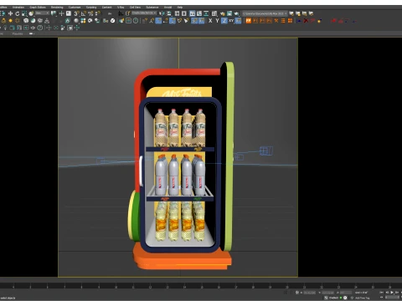Image resolution: width=402 pixels, height=301 pixels.
Task: Click the X coordinate input field
Action: coord(310,293)
